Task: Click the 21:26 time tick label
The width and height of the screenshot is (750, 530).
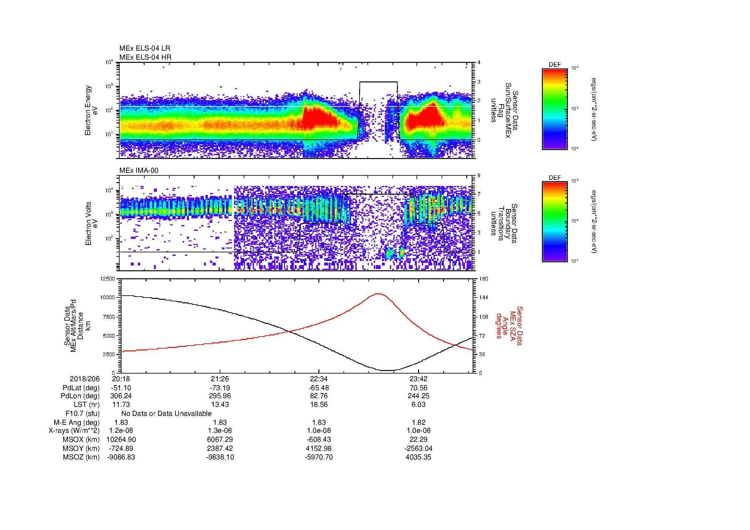Action: (220, 379)
